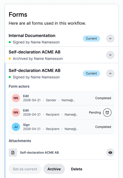Click the Completed status of the Sign row
Image resolution: width=123 pixels, height=178 pixels.
click(x=103, y=127)
